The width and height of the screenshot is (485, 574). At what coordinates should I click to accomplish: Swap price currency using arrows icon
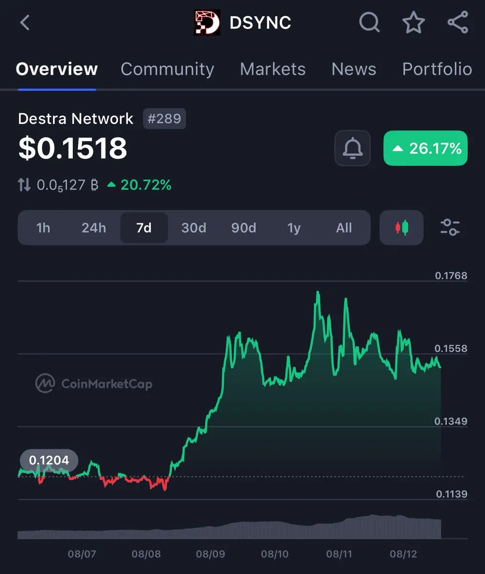tap(24, 185)
